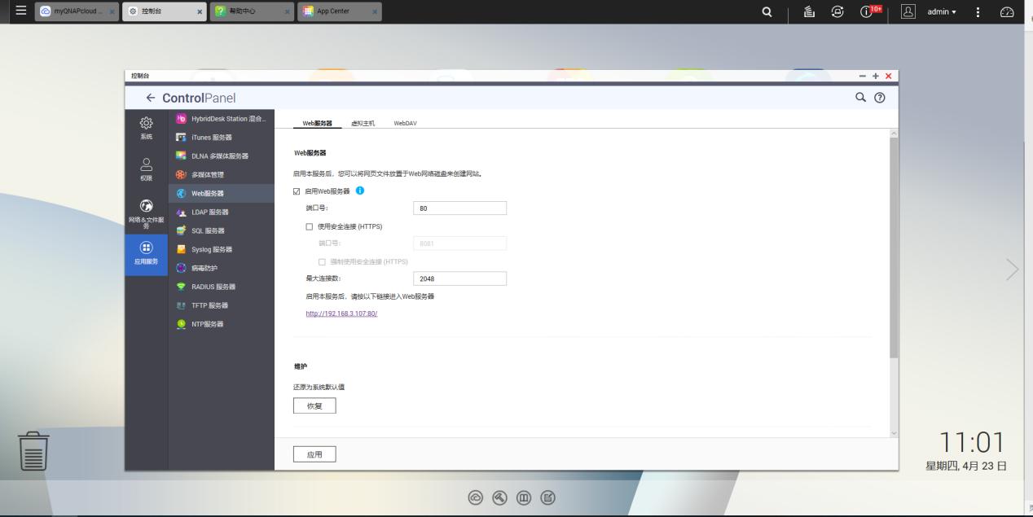Tick the 强制使用安全连接 (HTTPS) checkbox
Viewport: 1033px width, 517px height.
(x=322, y=261)
